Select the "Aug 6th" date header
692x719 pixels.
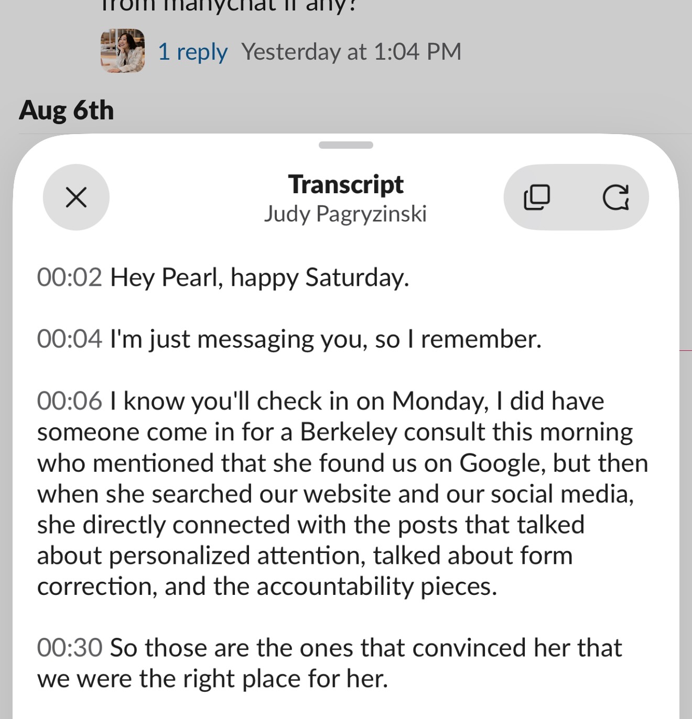point(67,110)
